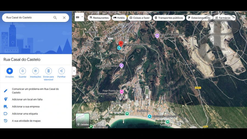Screen dimensions: 247x139
Task: Open Imediações nearby icon
Action: point(35,71)
